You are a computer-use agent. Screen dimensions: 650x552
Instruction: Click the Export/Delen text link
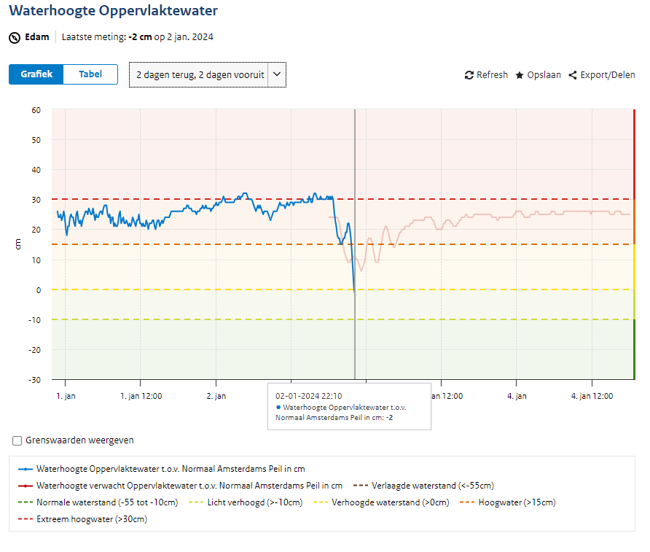[x=608, y=75]
